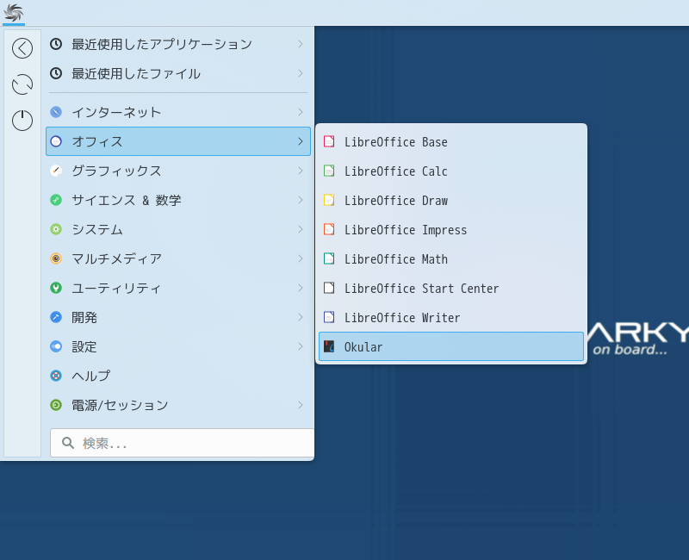Open the 電源/セッション category
The image size is (689, 560).
[178, 405]
